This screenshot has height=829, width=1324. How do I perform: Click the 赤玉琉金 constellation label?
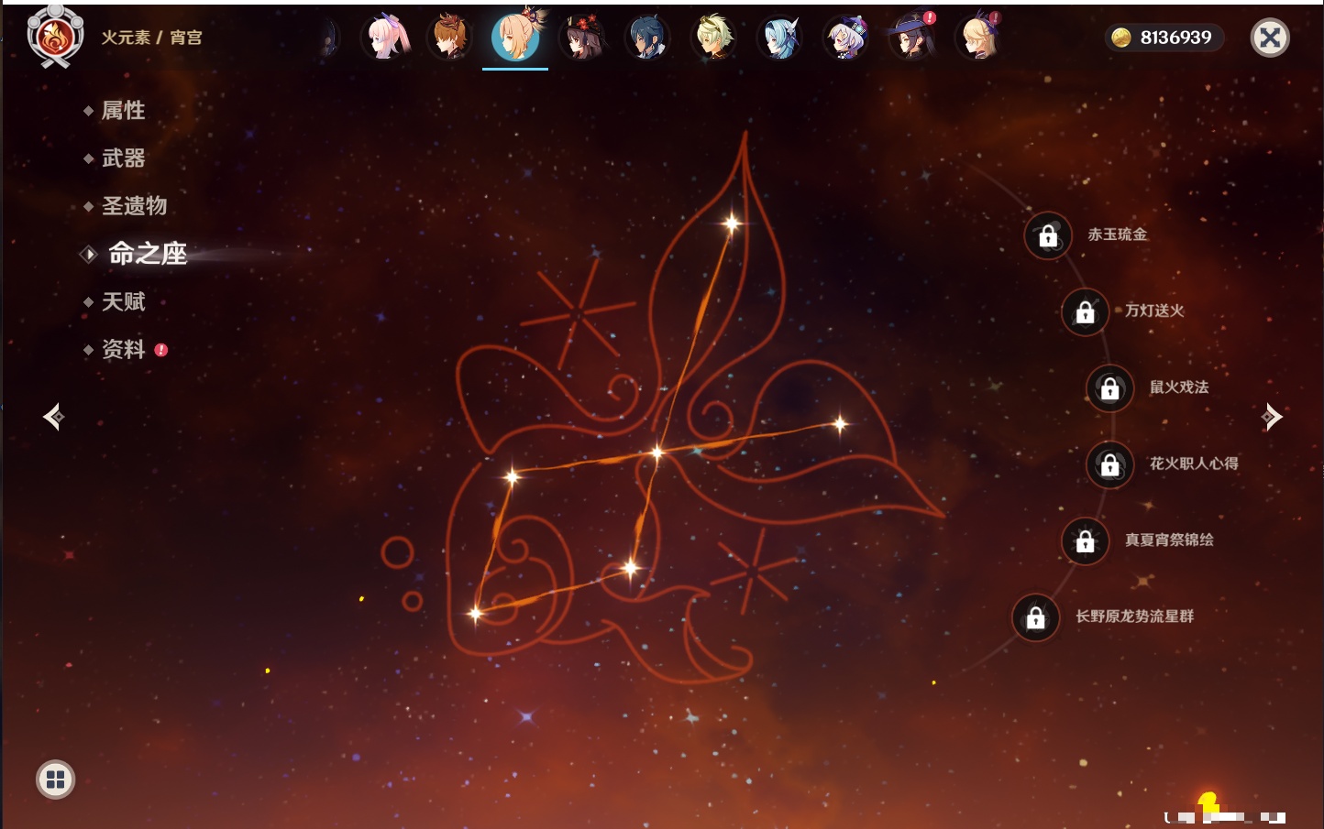click(x=1118, y=235)
